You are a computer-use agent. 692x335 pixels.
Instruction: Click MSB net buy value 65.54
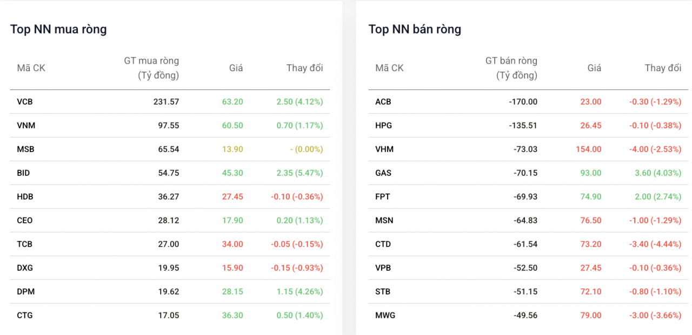coord(168,149)
